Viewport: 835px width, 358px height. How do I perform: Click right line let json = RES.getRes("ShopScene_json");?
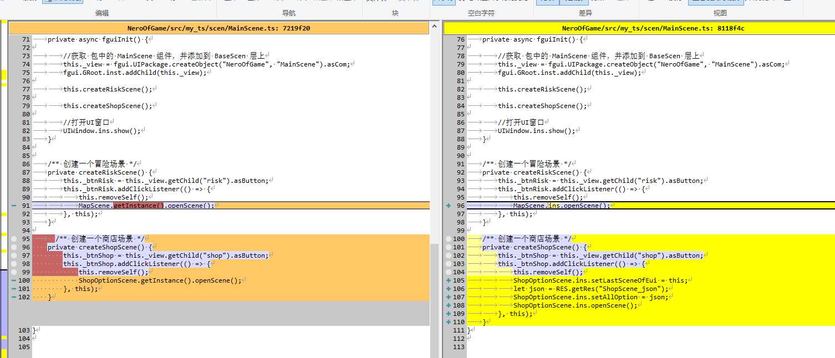point(590,289)
